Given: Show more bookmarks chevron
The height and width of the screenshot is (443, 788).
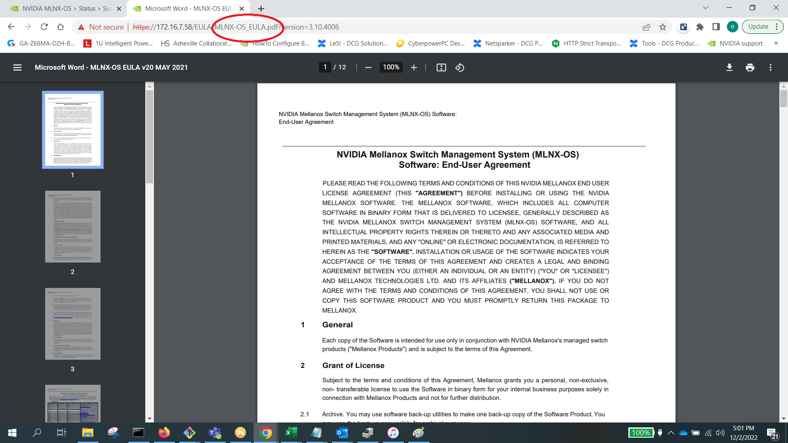Looking at the screenshot, I should (x=776, y=43).
